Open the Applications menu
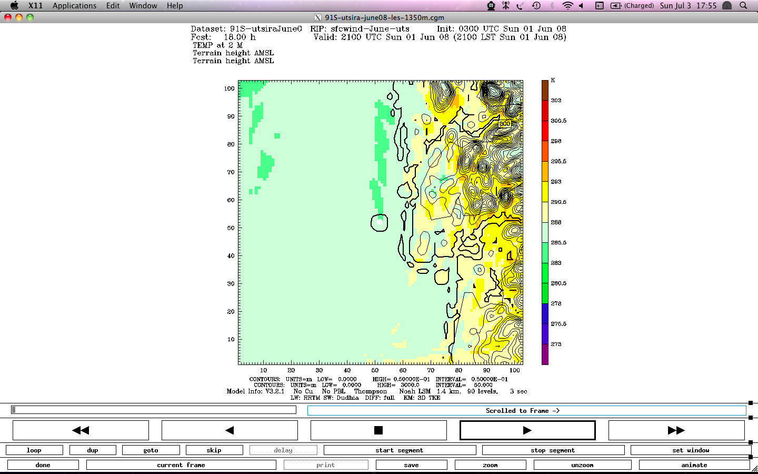This screenshot has height=474, width=758. coord(74,6)
